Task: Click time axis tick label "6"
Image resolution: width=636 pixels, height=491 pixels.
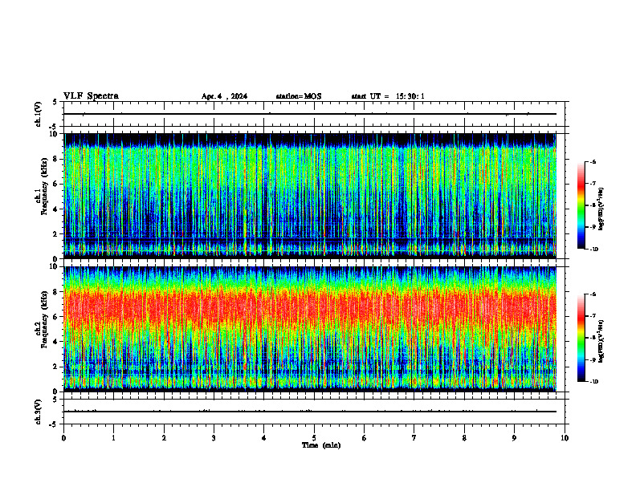Action: coord(365,438)
